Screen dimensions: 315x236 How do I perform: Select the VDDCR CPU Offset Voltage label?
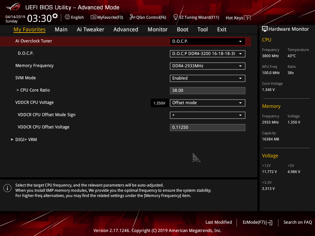tap(43, 127)
